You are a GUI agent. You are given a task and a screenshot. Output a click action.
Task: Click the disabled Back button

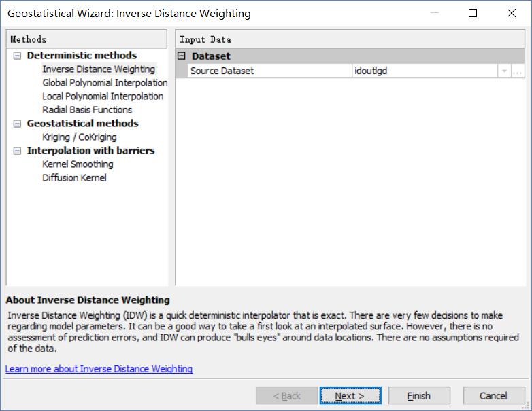coord(286,395)
